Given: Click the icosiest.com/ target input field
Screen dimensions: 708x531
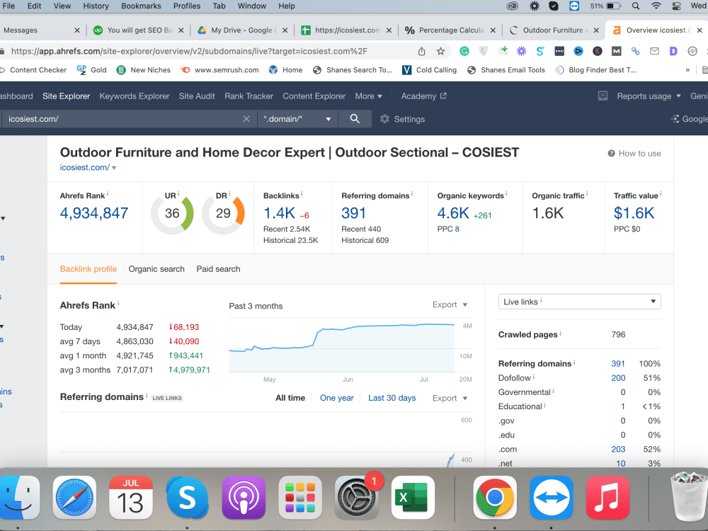Looking at the screenshot, I should 122,119.
